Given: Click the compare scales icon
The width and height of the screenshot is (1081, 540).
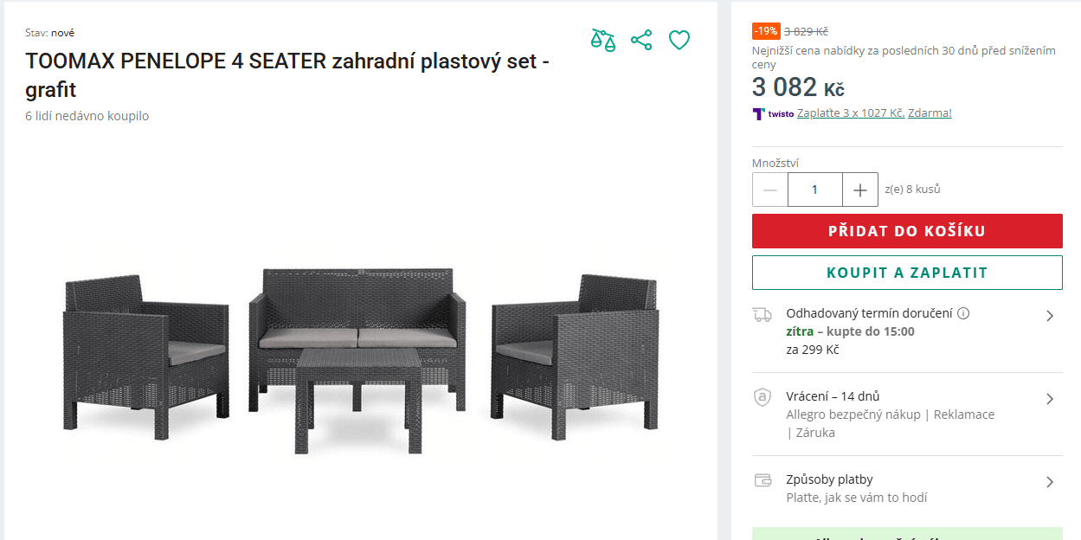Looking at the screenshot, I should 603,38.
